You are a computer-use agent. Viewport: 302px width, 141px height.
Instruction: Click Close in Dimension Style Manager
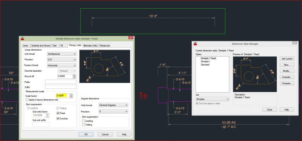[270, 109]
